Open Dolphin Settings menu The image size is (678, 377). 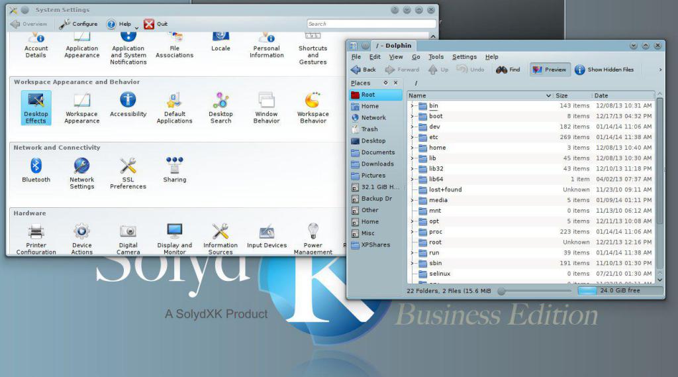click(464, 57)
